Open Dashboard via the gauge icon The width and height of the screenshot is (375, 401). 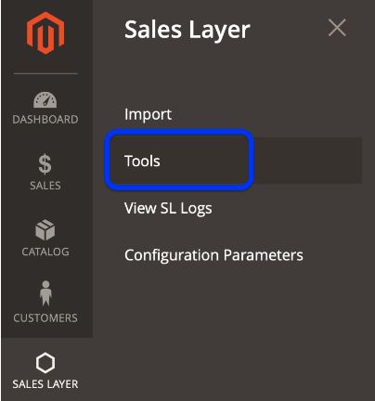[45, 99]
